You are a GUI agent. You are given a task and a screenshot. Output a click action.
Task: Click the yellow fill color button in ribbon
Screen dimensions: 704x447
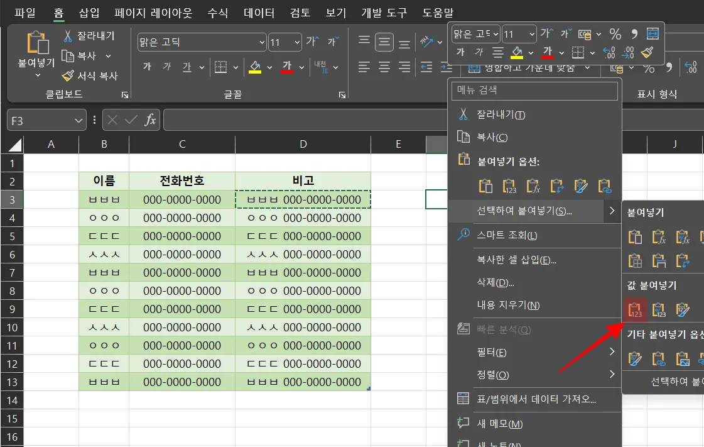(x=255, y=67)
